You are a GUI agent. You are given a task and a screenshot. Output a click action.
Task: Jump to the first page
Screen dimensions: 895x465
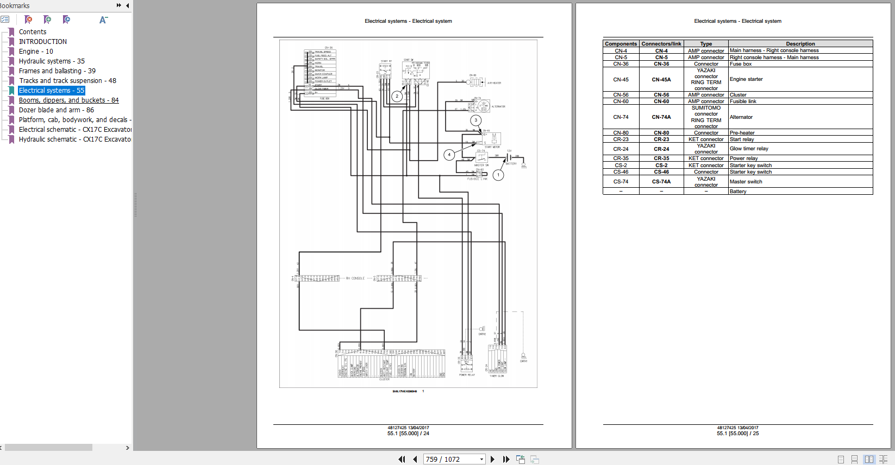402,459
